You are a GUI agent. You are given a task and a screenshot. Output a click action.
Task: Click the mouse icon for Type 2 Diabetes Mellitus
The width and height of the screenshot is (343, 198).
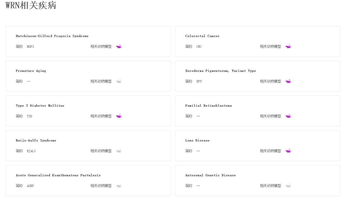tap(119, 116)
